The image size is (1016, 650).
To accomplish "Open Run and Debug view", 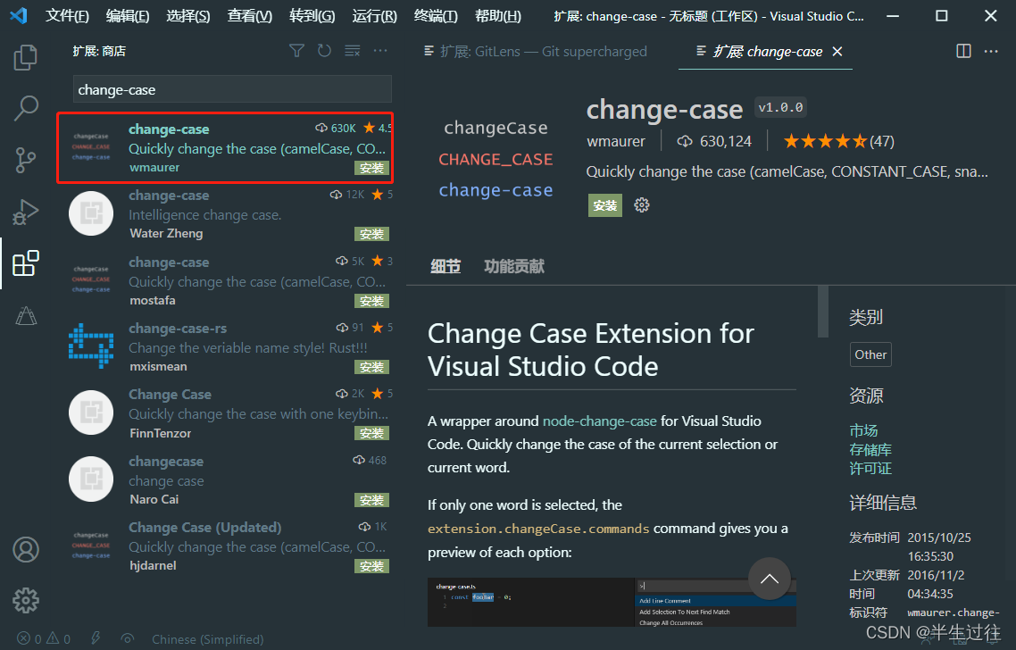I will (x=25, y=212).
